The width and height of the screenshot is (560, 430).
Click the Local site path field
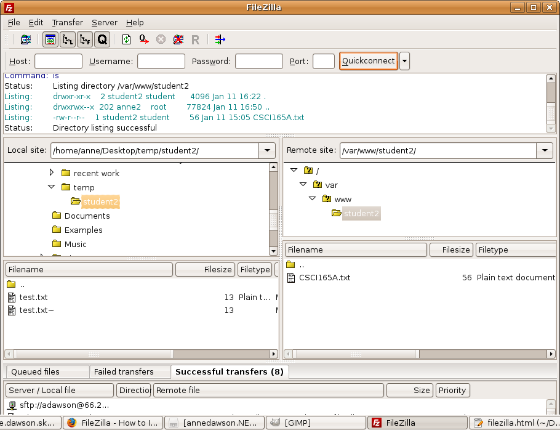154,150
